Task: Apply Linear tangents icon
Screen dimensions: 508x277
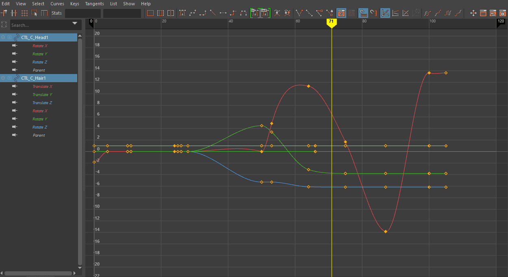Action: coord(213,13)
